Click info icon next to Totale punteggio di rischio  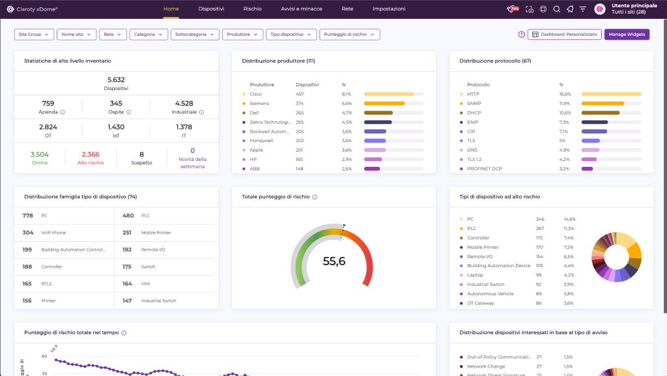pyautogui.click(x=315, y=197)
